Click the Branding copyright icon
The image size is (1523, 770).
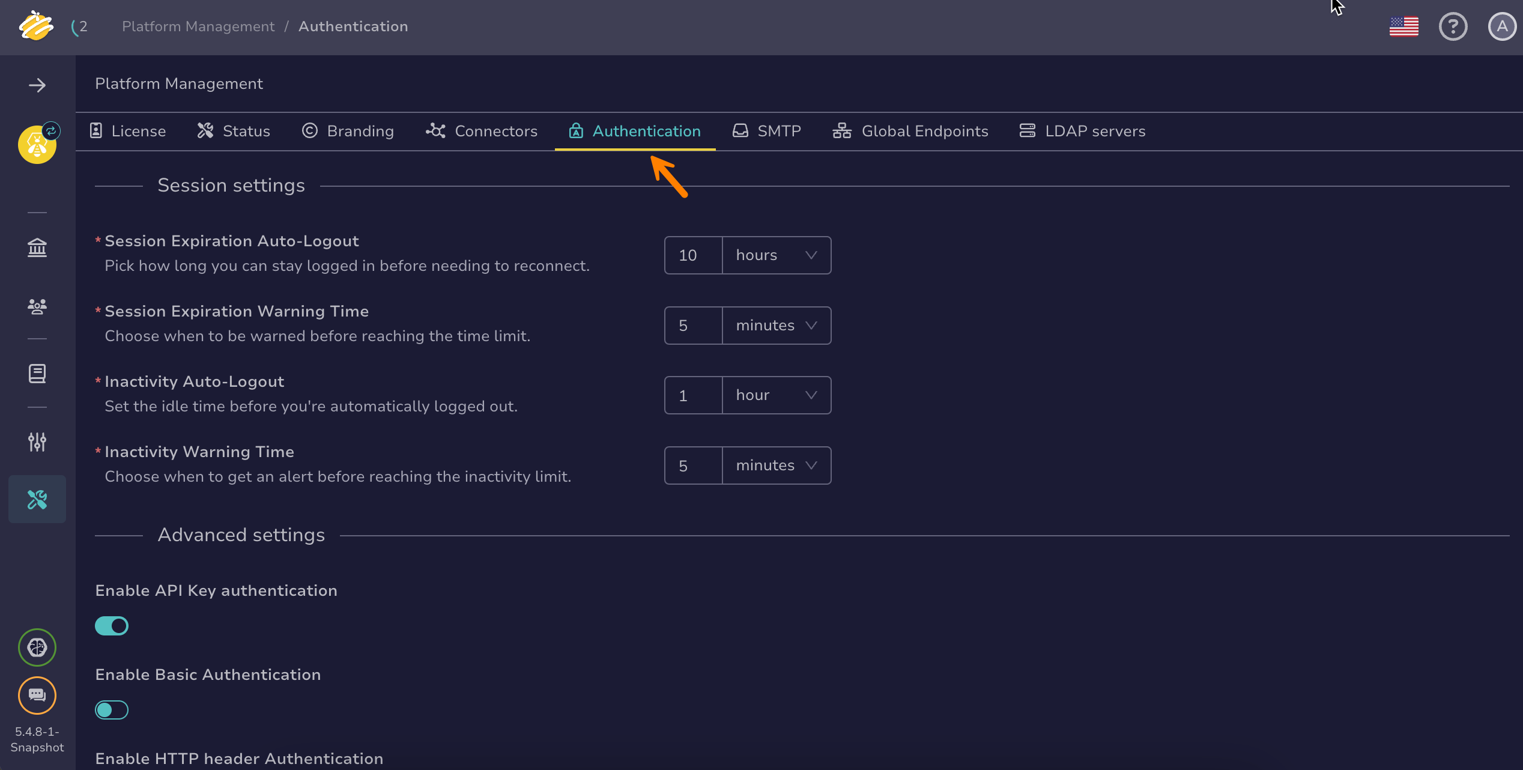point(309,130)
